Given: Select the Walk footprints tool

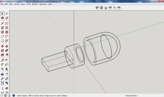Looking at the screenshot, I should [2, 92].
